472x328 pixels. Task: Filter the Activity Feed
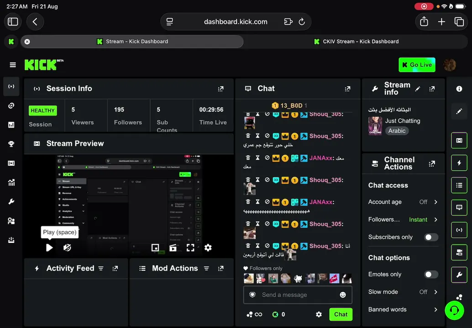click(x=101, y=268)
